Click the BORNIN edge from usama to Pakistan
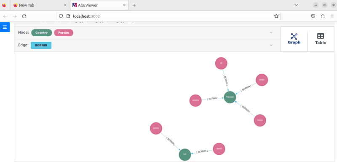 point(213,99)
